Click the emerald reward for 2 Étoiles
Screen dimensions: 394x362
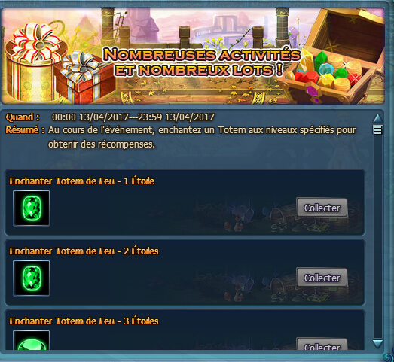pyautogui.click(x=32, y=278)
